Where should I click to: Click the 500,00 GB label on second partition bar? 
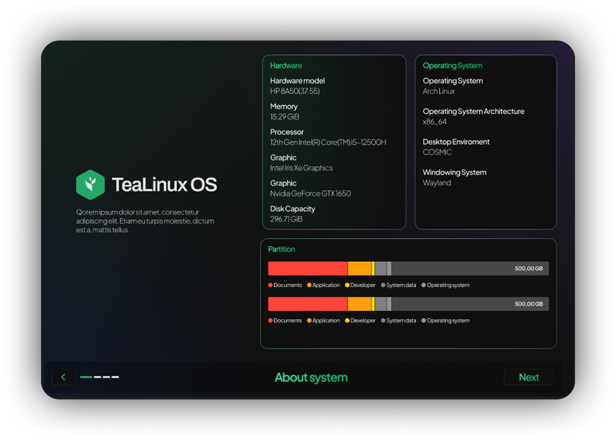pyautogui.click(x=529, y=304)
